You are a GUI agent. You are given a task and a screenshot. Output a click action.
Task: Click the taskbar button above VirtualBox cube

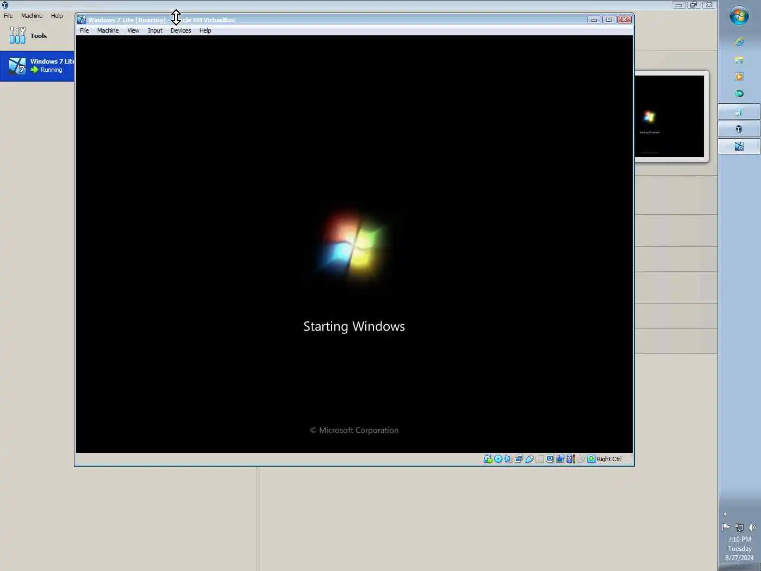[739, 112]
